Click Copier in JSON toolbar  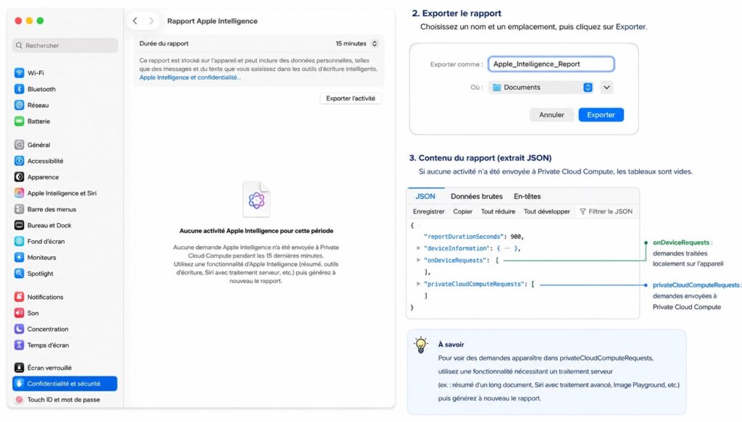[462, 211]
